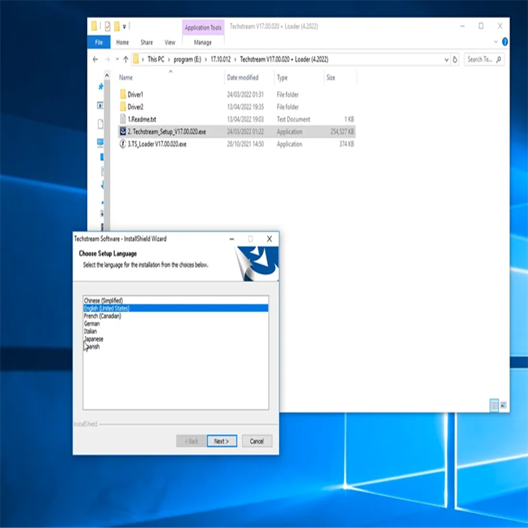Switch to the View ribbon tab
Image resolution: width=528 pixels, height=528 pixels.
[x=170, y=42]
